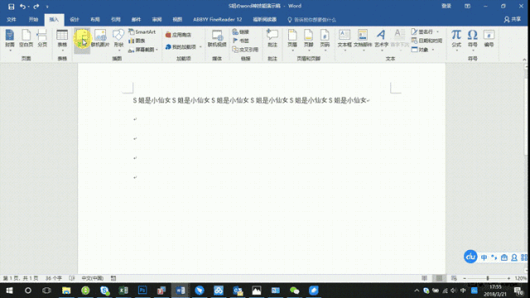The height and width of the screenshot is (298, 530).
Task: Insert an online video (联机视频)
Action: (x=217, y=38)
